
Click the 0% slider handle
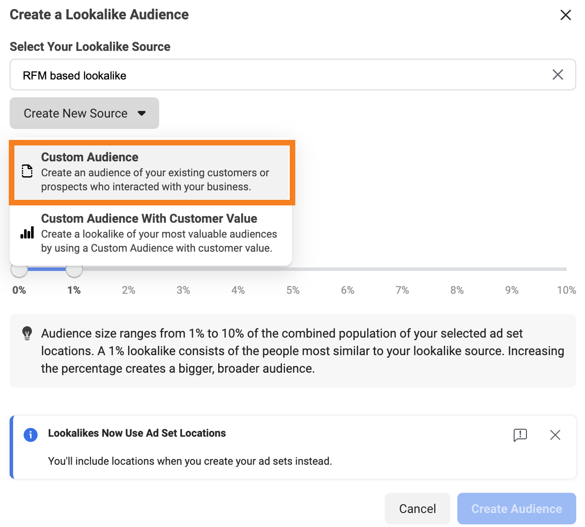(x=19, y=270)
